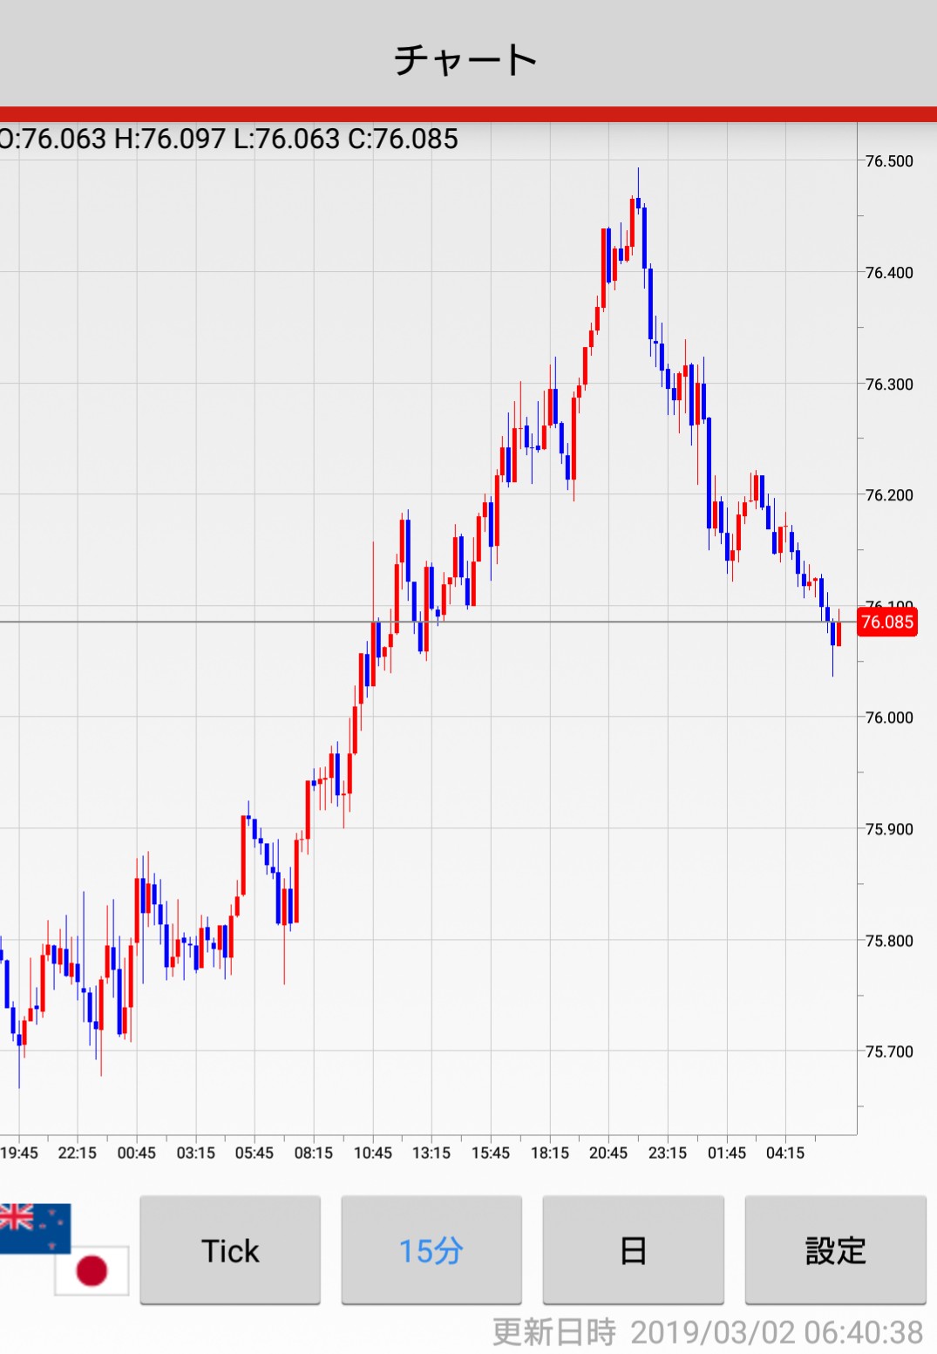Screen dimensions: 937x1354
Task: Select the 15分 timeframe button
Action: pyautogui.click(x=431, y=1249)
